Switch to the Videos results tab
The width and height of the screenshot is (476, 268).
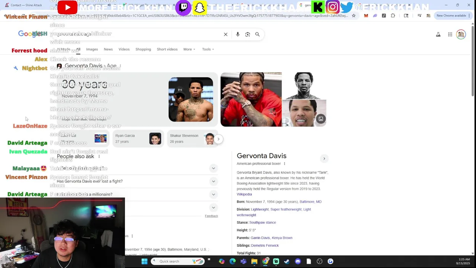[124, 49]
